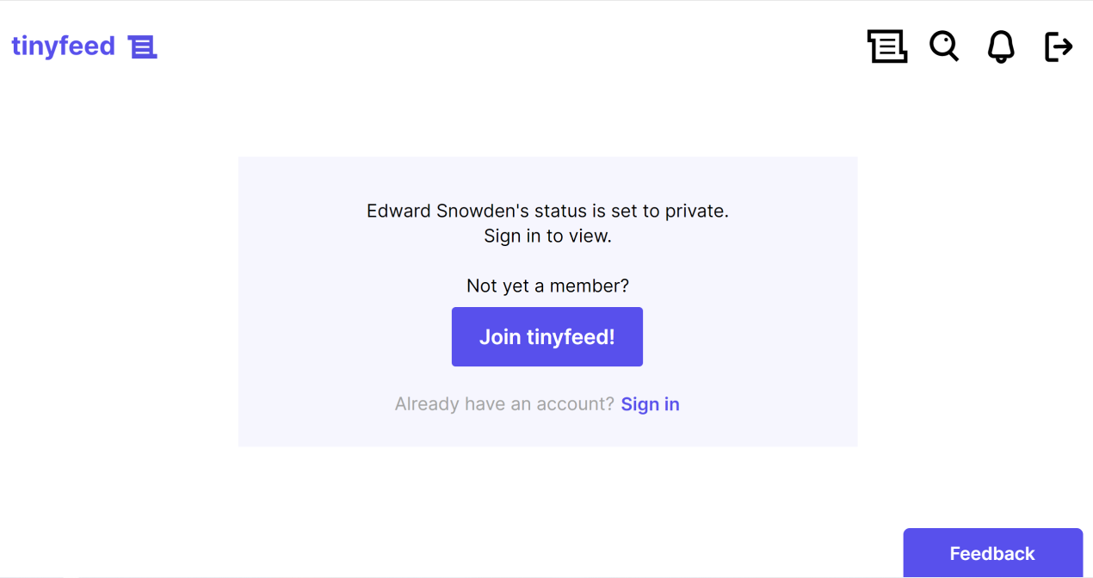Select the magnifying glass in the header
The width and height of the screenshot is (1093, 578).
[944, 46]
